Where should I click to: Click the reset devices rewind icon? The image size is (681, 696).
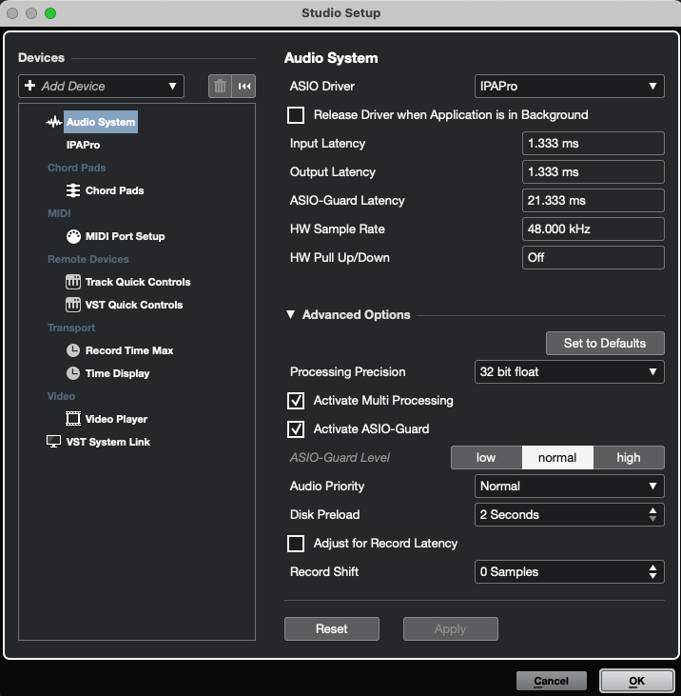pyautogui.click(x=243, y=86)
